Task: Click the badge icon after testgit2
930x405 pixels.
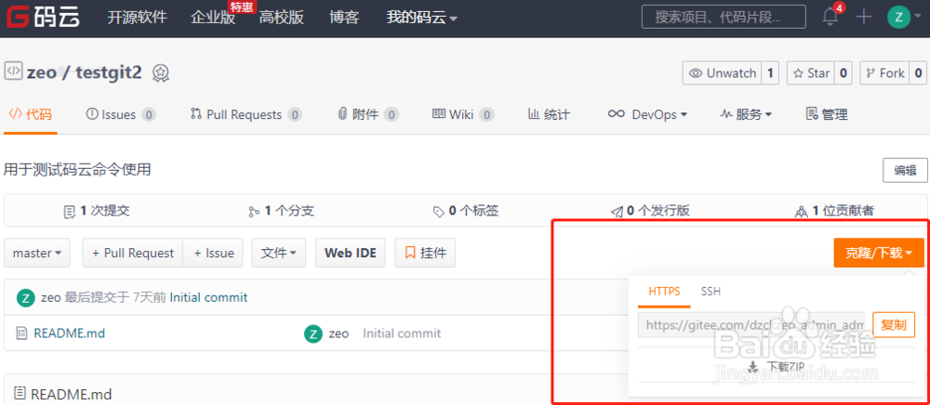Action: [161, 72]
